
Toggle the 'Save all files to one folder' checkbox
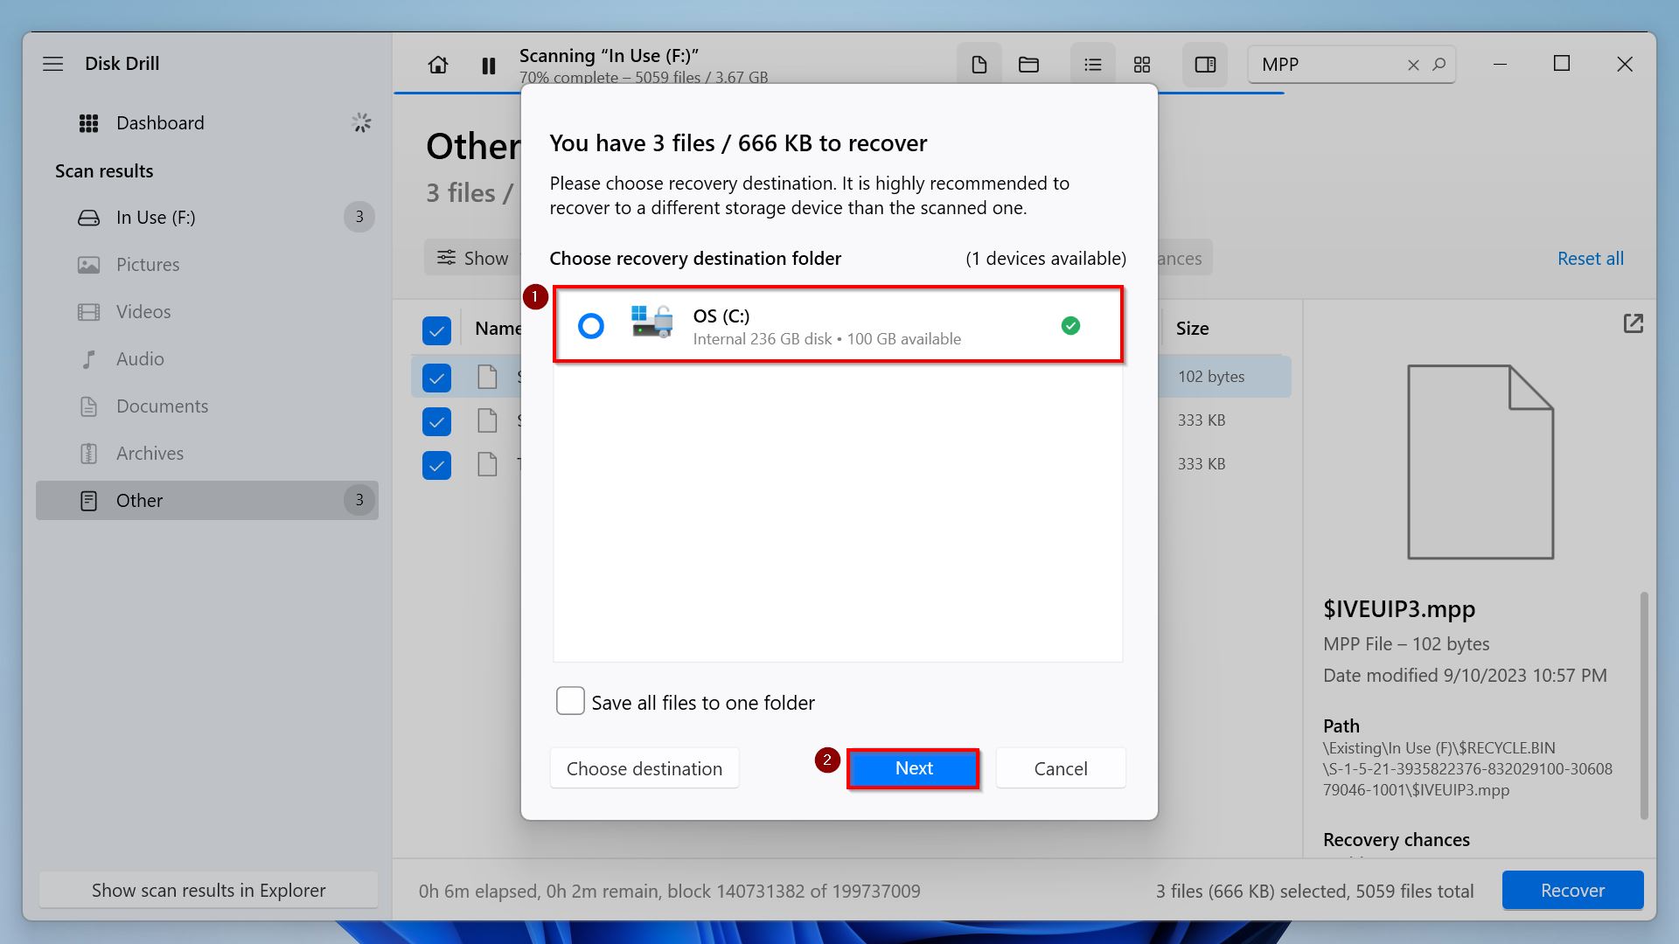pos(568,701)
